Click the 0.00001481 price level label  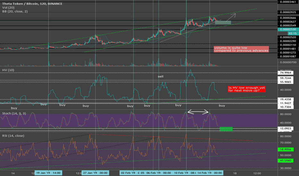click(x=288, y=49)
